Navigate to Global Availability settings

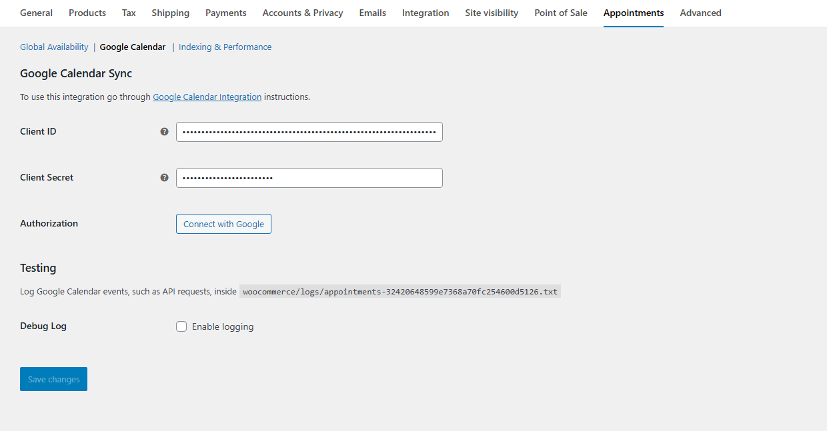(53, 47)
